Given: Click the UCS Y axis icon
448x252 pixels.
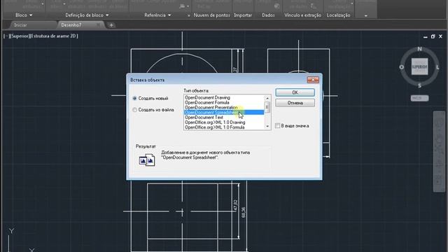Looking at the screenshot, I should click(11, 231).
